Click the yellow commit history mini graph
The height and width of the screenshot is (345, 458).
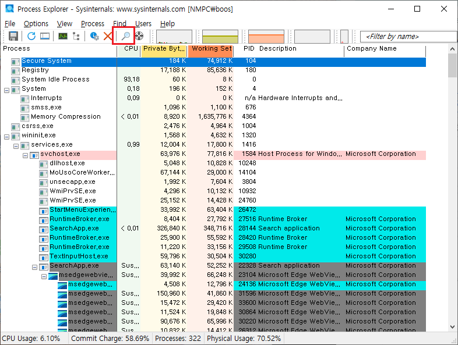[x=220, y=37]
